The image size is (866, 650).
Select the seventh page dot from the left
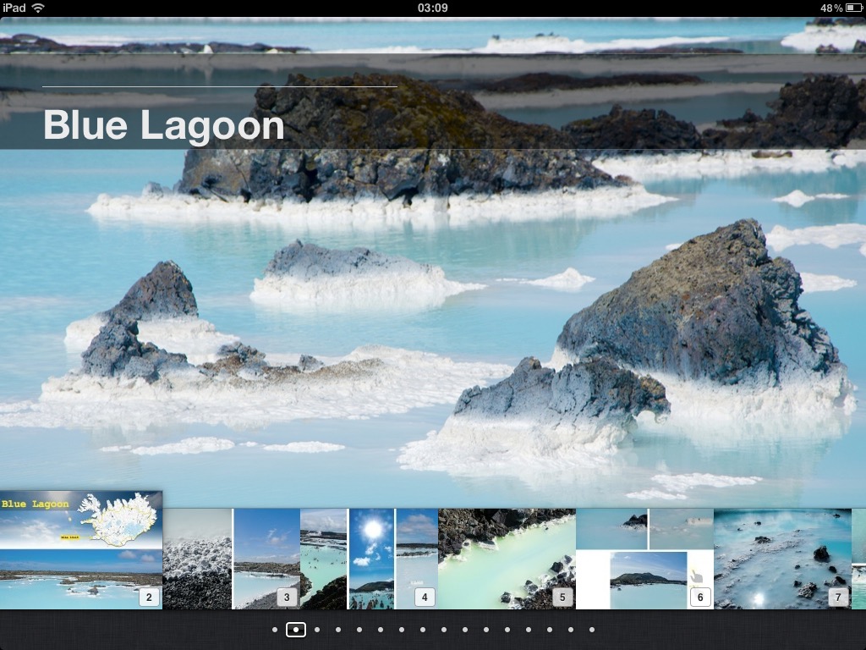coord(402,630)
